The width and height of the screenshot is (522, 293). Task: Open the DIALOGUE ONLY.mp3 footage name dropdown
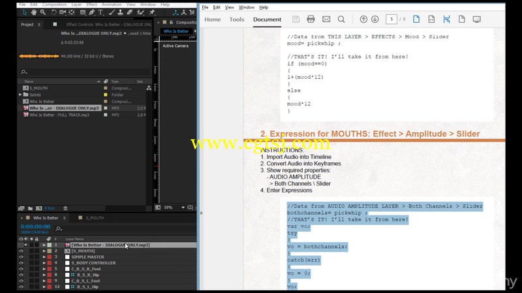tap(125, 34)
